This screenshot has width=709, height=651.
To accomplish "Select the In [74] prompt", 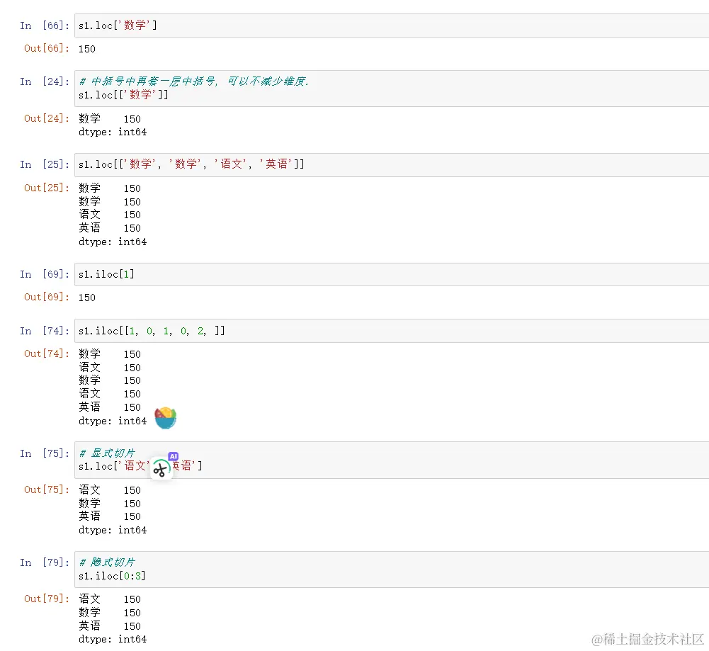I will pyautogui.click(x=45, y=331).
